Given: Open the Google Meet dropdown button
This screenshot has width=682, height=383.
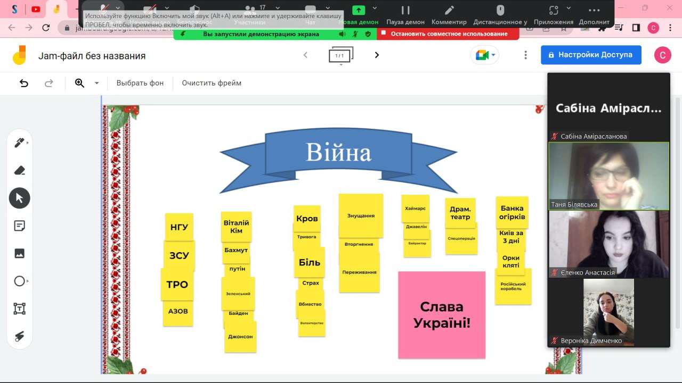Looking at the screenshot, I should (484, 55).
